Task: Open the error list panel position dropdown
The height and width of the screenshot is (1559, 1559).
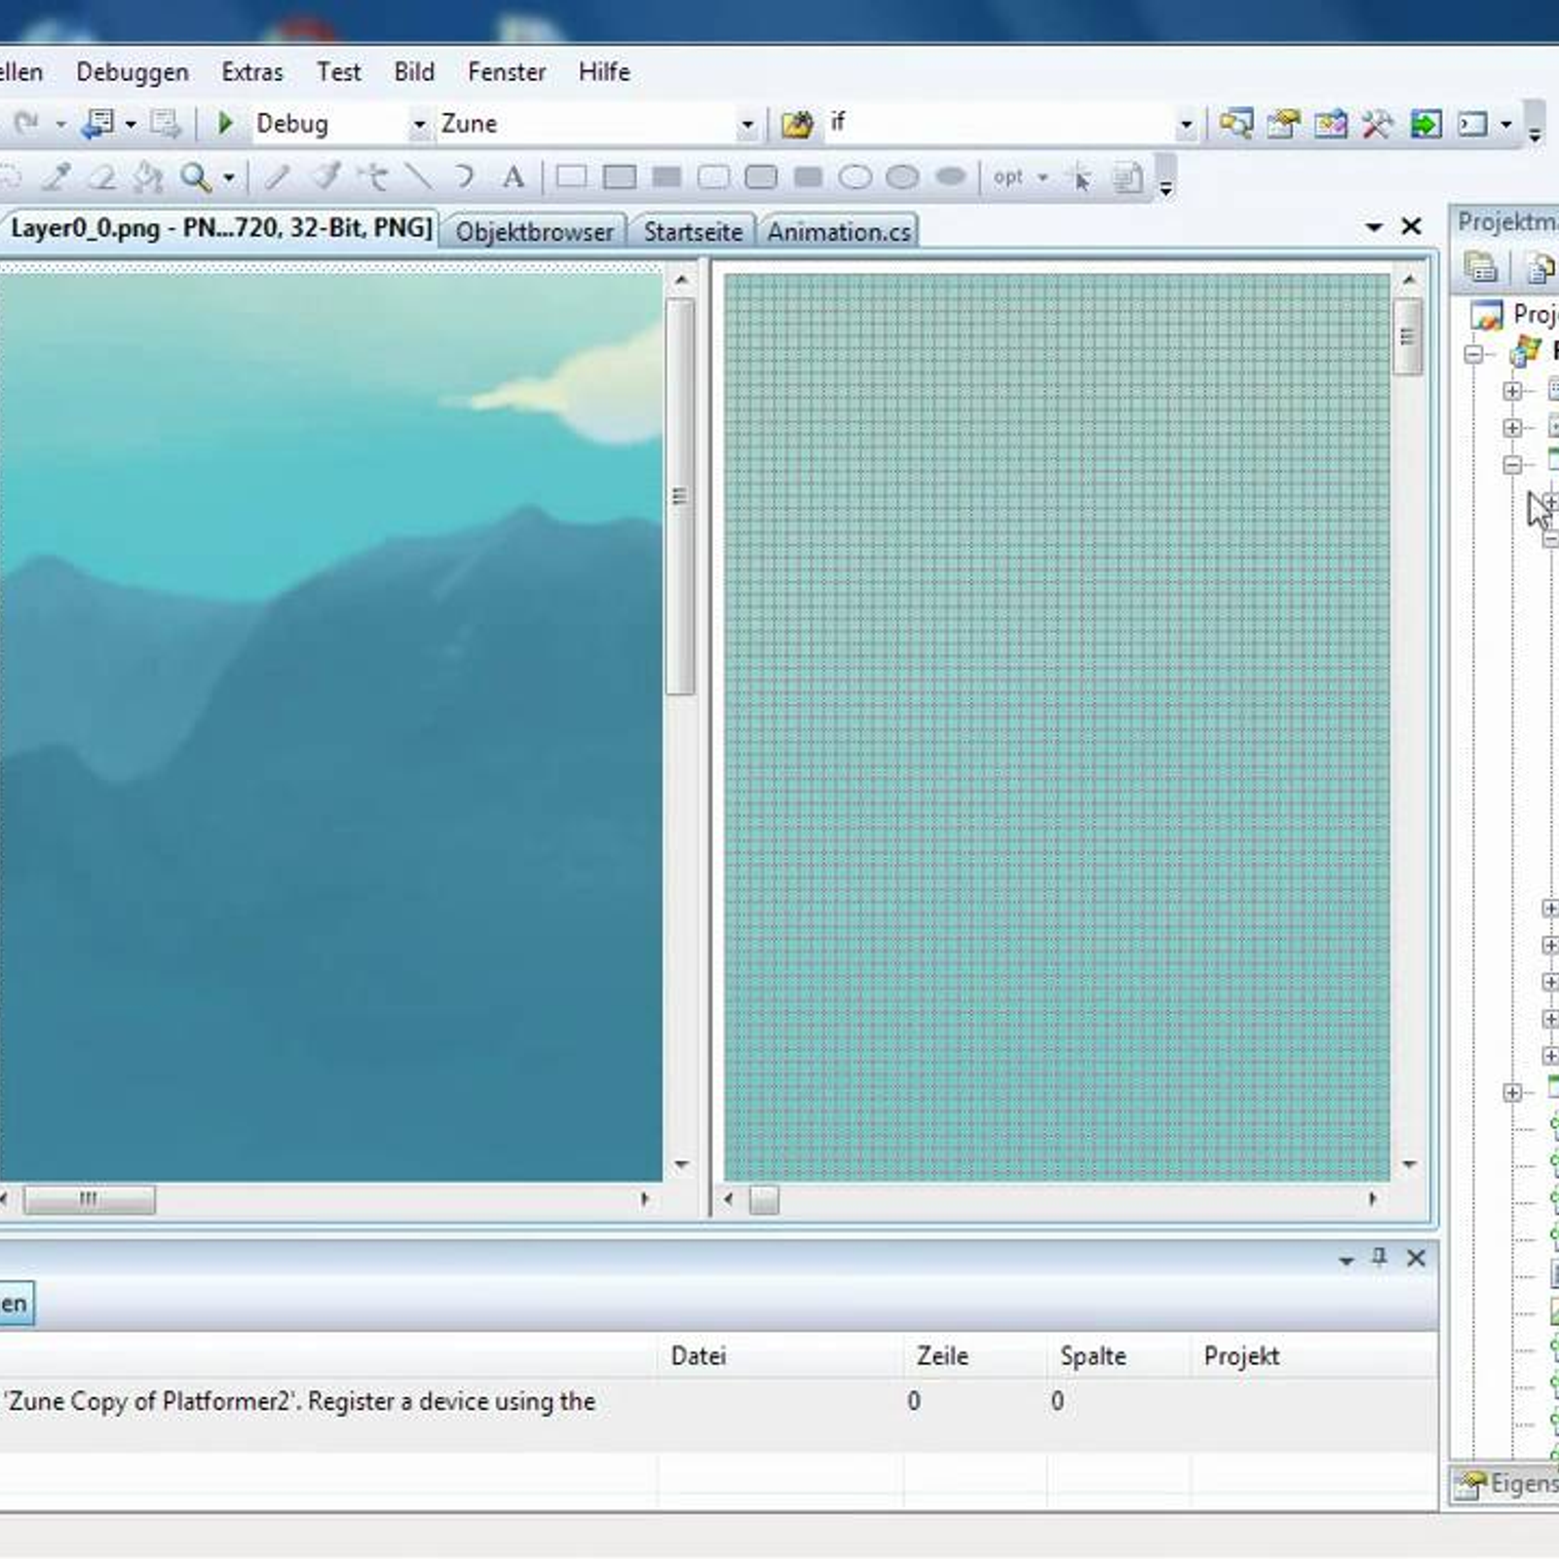Action: [1347, 1260]
